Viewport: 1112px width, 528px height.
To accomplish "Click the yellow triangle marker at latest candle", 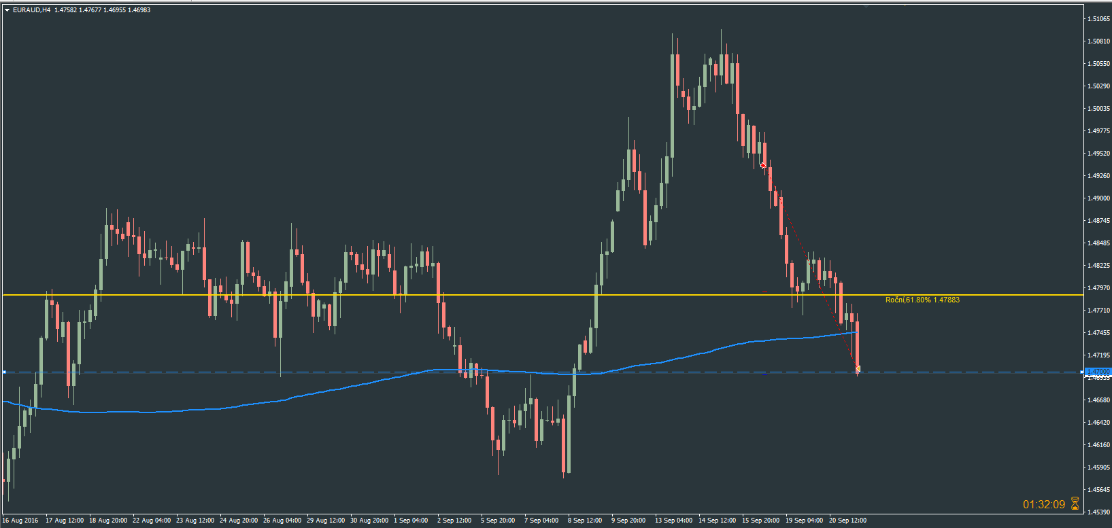I will pyautogui.click(x=858, y=369).
